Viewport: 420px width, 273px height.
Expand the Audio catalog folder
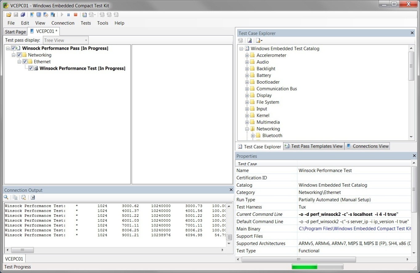coord(247,62)
